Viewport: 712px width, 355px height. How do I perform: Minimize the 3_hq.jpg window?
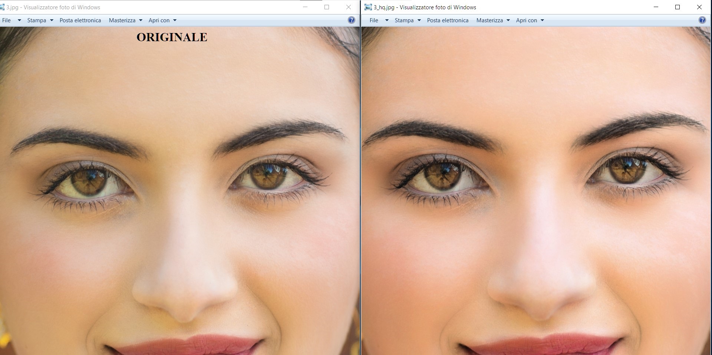click(656, 7)
